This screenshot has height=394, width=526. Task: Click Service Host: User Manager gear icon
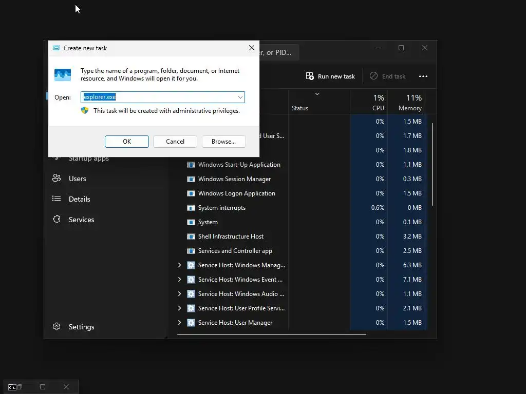click(x=191, y=323)
